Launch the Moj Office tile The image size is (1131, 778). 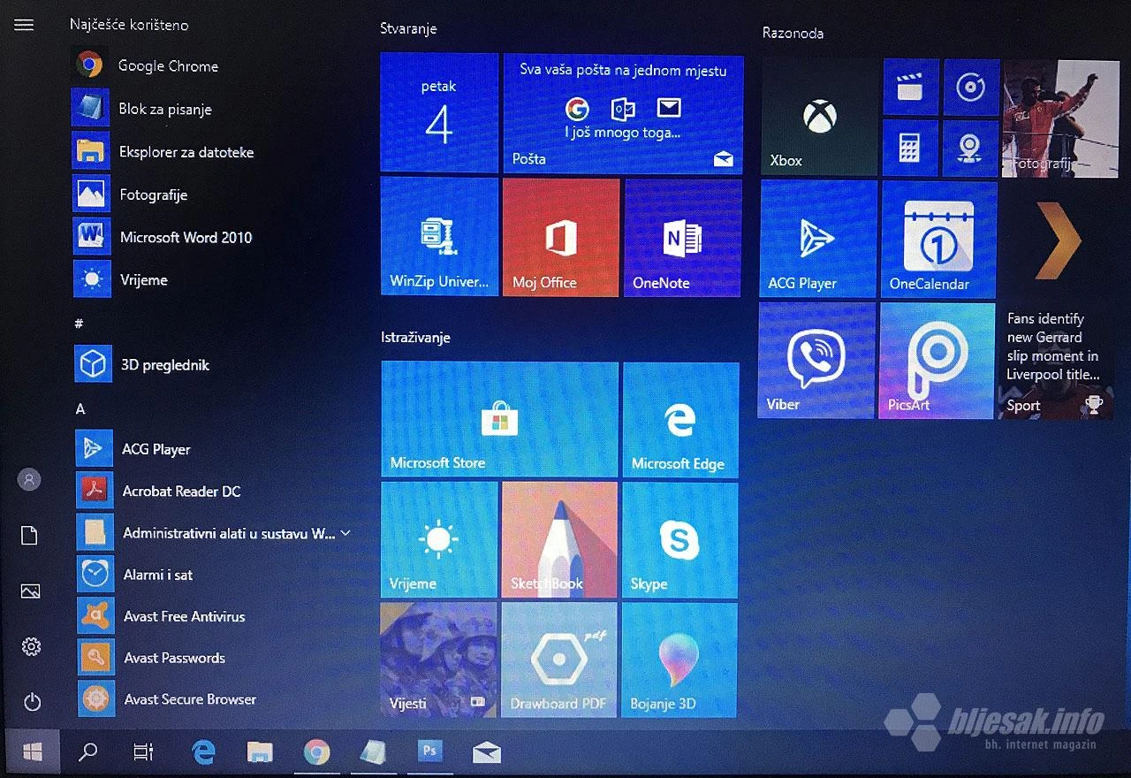tap(560, 237)
